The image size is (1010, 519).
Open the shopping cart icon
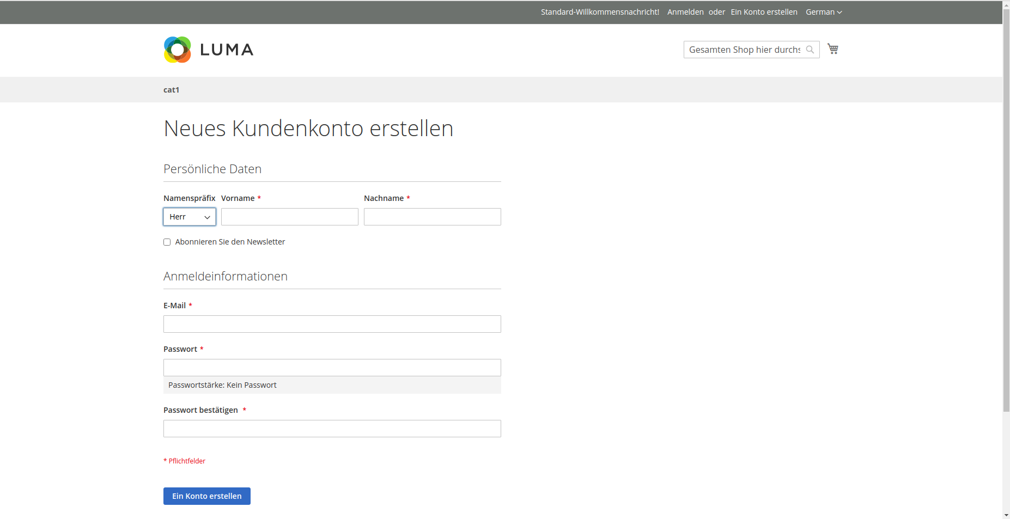tap(833, 49)
